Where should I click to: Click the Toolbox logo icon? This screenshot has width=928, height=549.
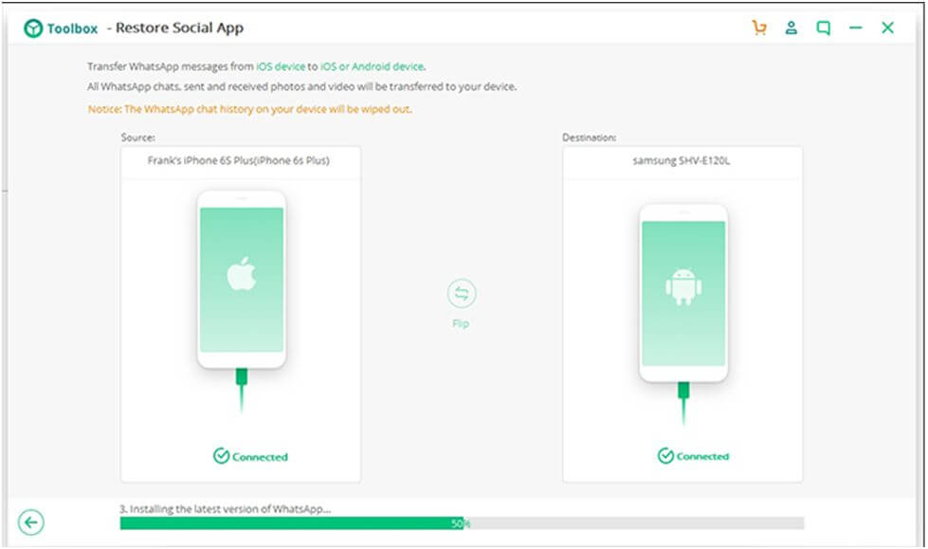pos(33,28)
